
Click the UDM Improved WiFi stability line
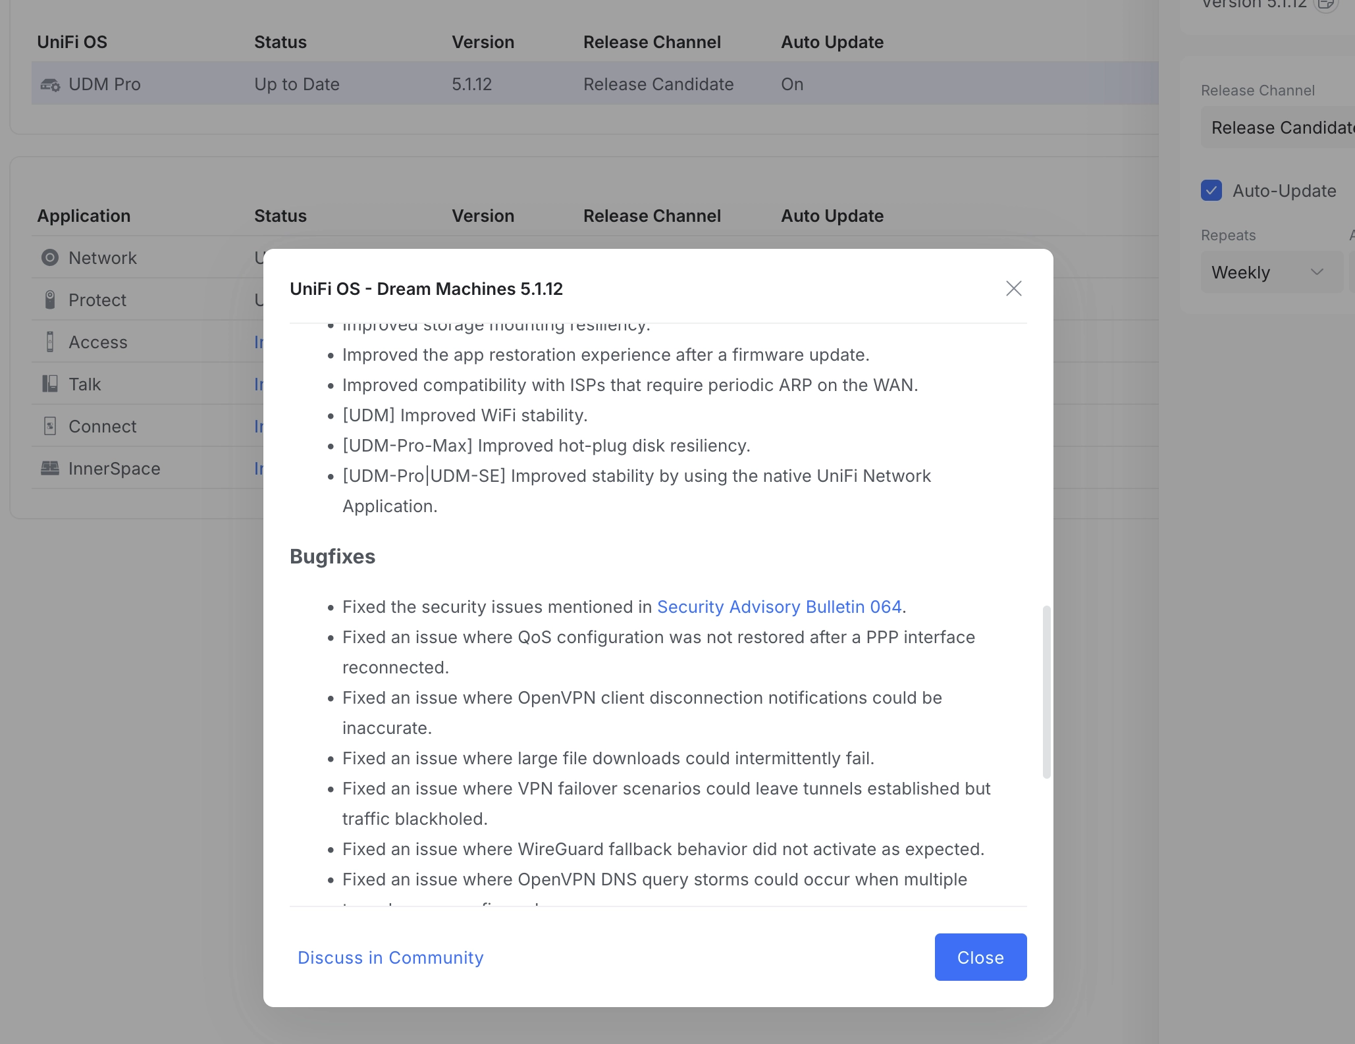465,415
